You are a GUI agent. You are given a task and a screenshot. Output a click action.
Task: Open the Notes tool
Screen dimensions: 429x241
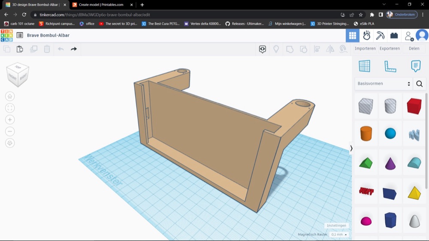pyautogui.click(x=416, y=66)
